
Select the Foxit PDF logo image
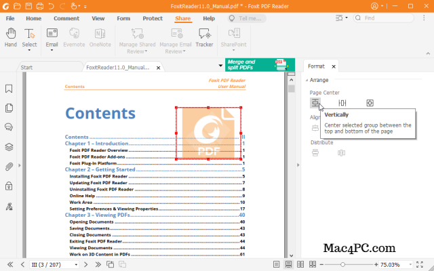click(208, 133)
